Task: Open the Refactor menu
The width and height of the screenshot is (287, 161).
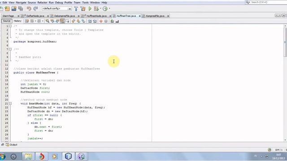Action: click(x=42, y=3)
